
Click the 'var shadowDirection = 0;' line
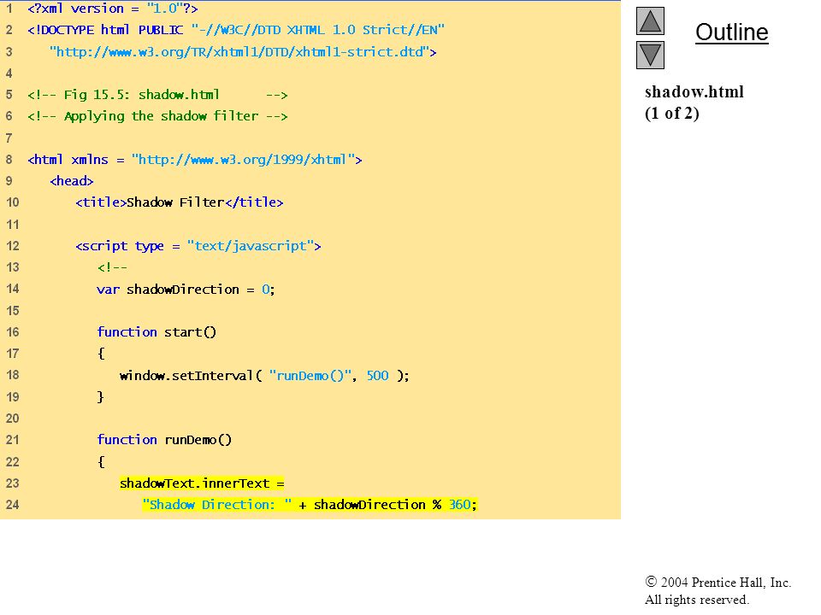[x=186, y=290]
